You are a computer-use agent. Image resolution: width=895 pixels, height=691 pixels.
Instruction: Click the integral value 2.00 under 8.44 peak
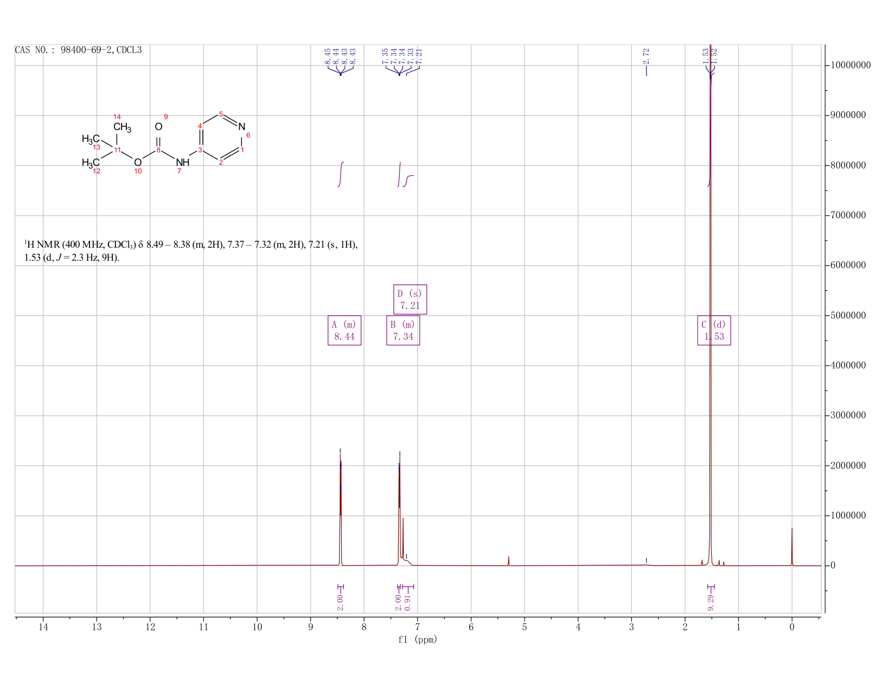341,602
